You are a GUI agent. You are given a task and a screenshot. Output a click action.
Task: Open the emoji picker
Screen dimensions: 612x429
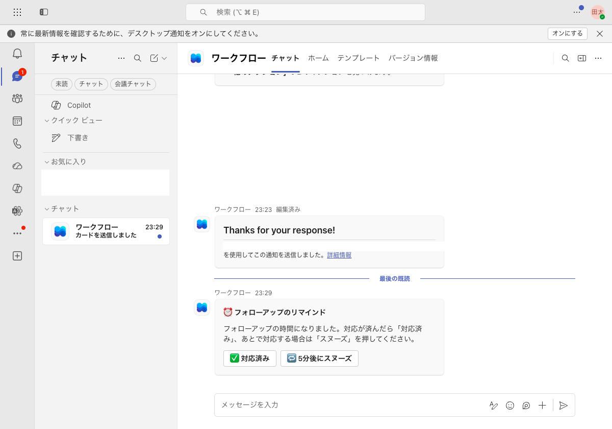tap(510, 406)
